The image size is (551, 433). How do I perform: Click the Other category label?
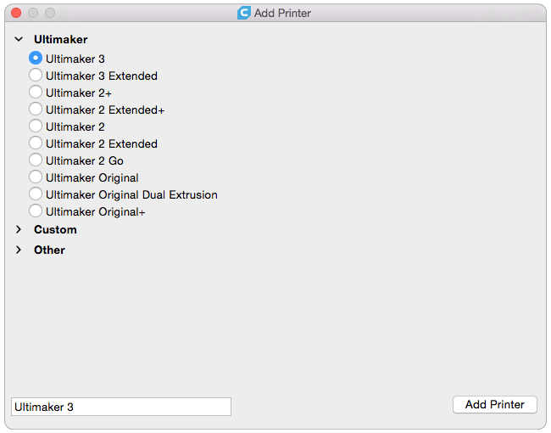(x=49, y=250)
